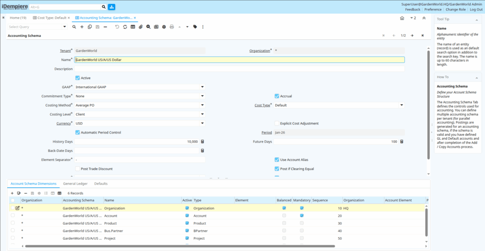Click the Currency field label link
This screenshot has height=251, width=485.
coord(64,123)
